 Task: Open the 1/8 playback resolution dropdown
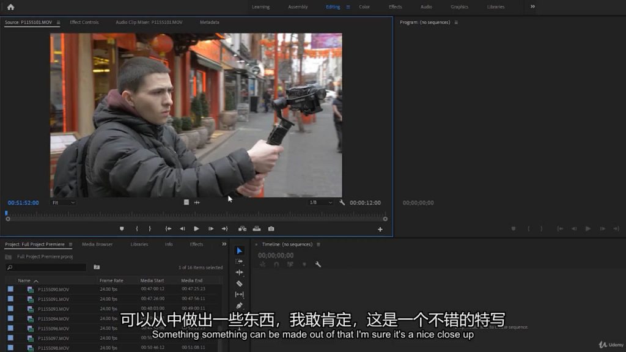320,202
